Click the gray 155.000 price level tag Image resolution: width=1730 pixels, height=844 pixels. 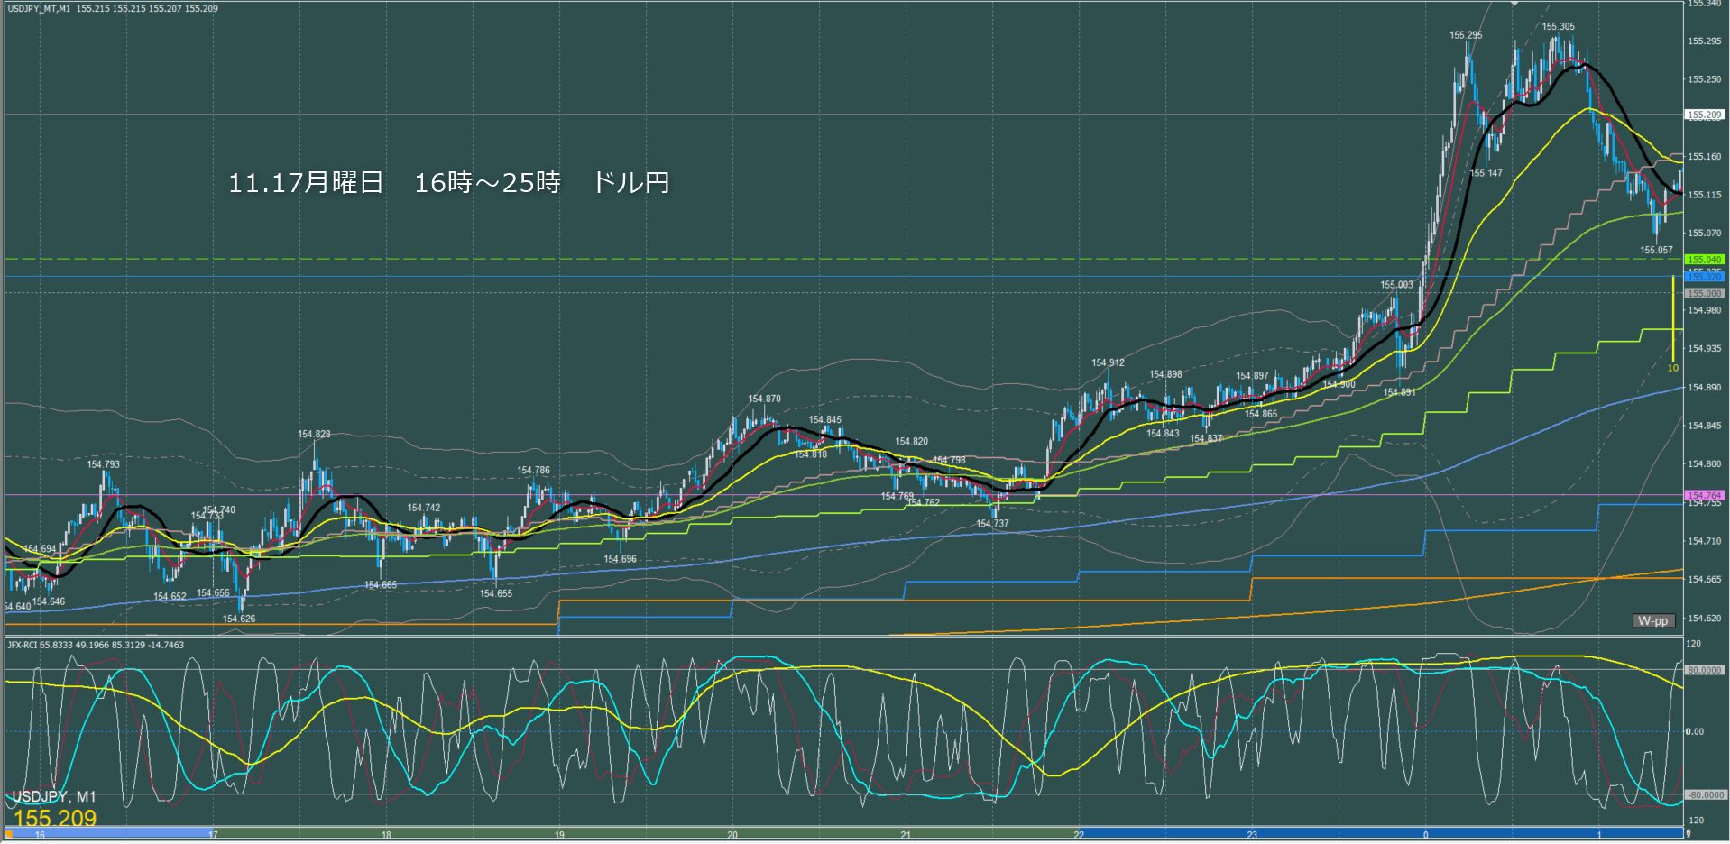[x=1704, y=294]
